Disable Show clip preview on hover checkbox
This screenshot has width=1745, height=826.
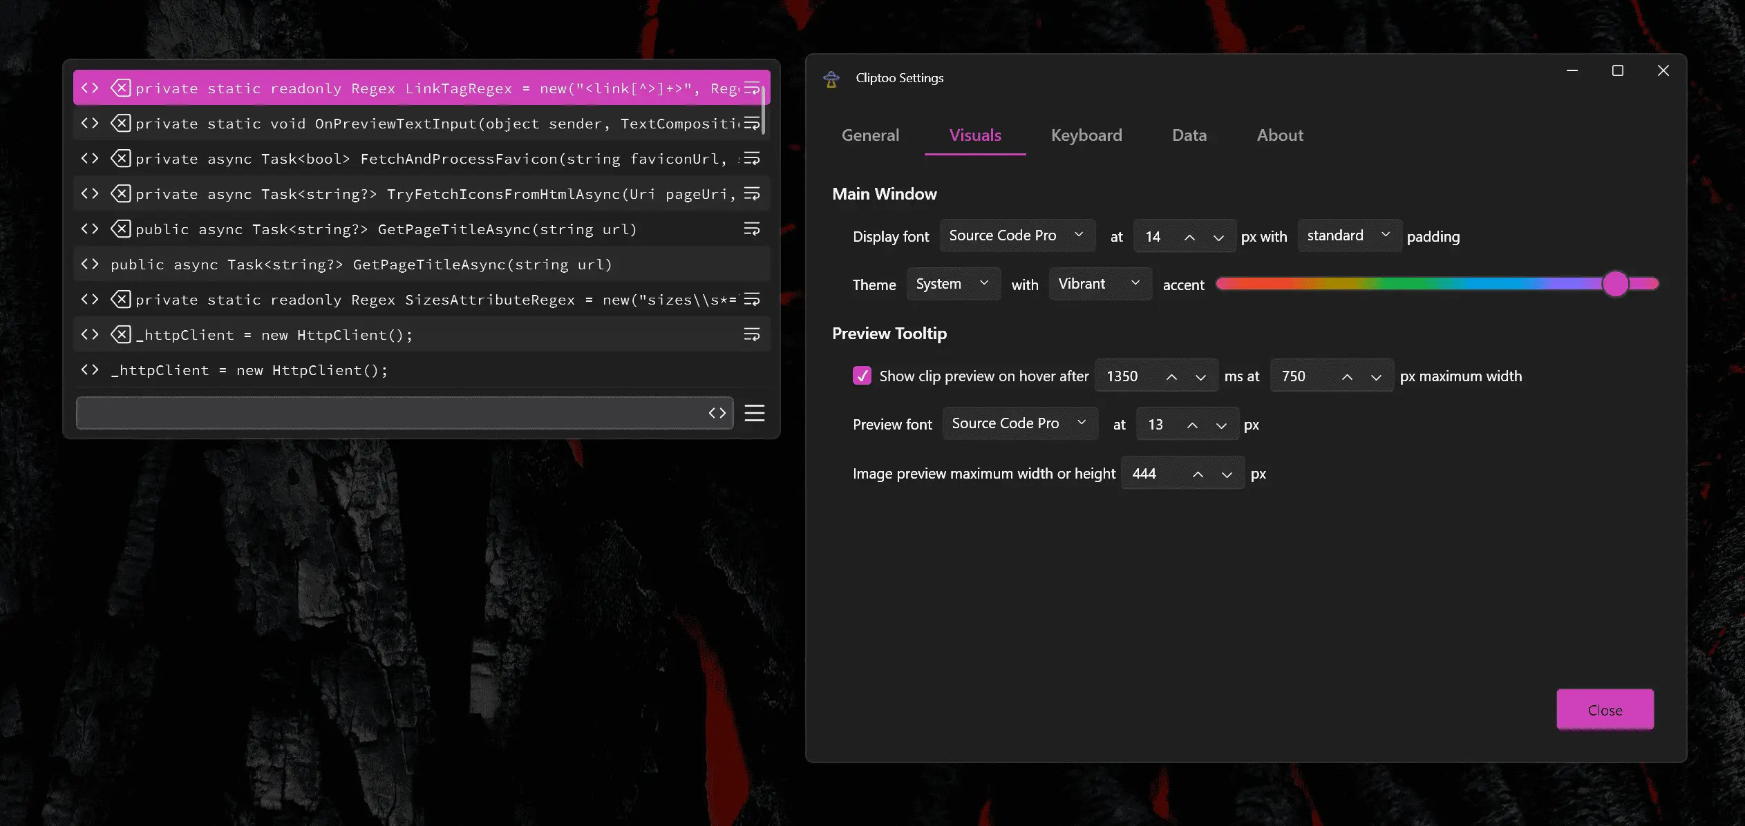862,376
